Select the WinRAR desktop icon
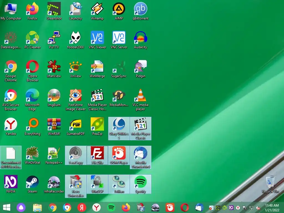 [x=54, y=126]
